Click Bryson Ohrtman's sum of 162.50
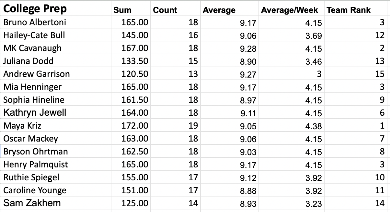The height and width of the screenshot is (212, 390). coord(131,152)
